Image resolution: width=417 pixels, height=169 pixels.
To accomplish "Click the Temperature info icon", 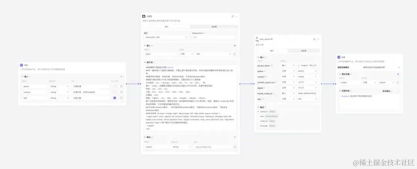I will pos(205,33).
